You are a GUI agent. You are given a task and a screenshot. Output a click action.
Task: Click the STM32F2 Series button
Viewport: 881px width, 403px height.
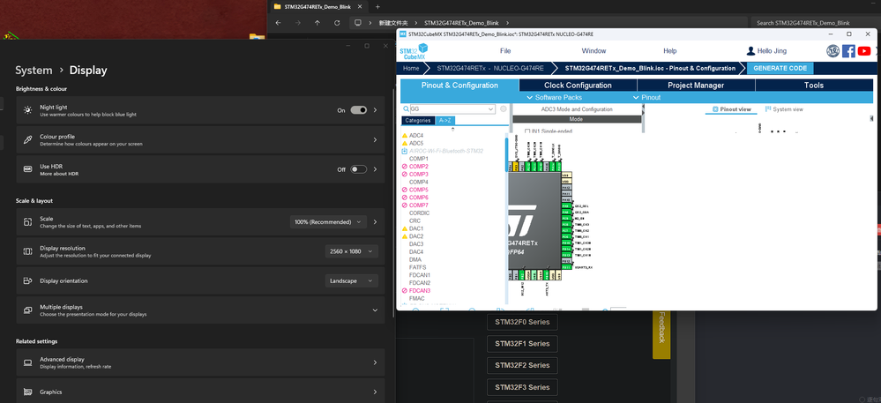(522, 365)
